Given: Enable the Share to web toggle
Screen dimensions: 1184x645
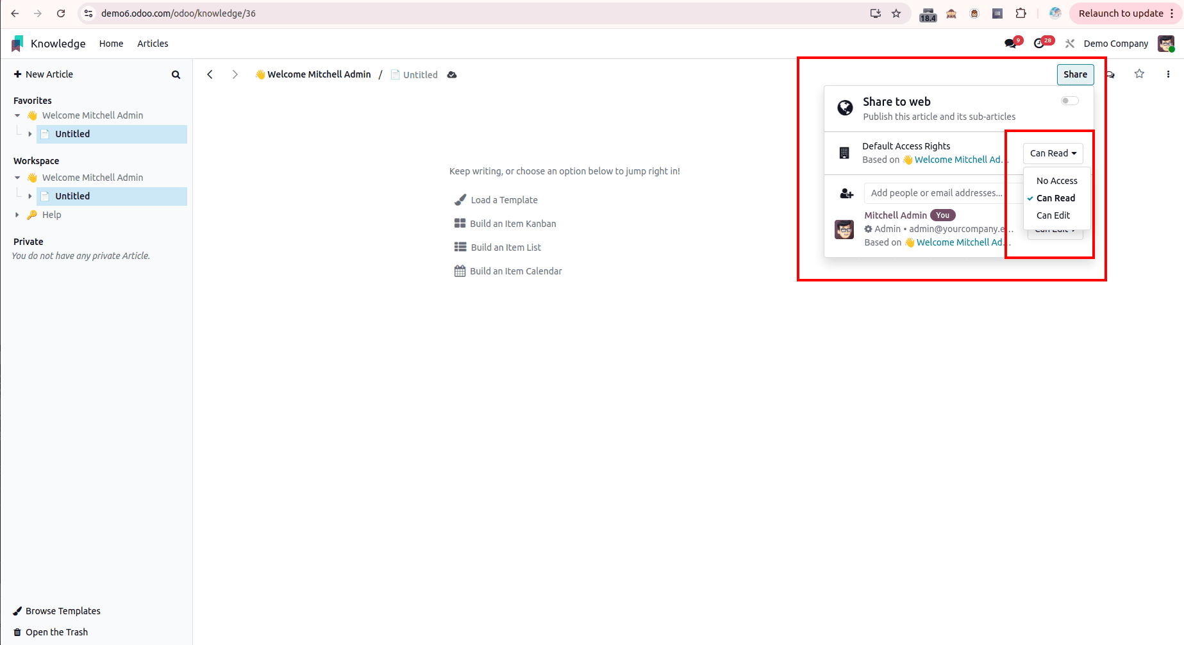Looking at the screenshot, I should 1069,100.
